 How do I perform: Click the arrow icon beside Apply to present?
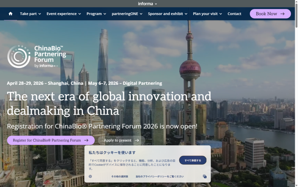pos(137,140)
